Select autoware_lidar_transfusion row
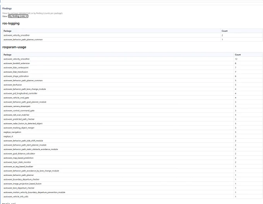263x204 pixels. click(133, 72)
